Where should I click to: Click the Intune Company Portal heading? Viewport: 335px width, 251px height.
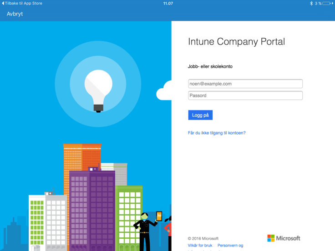[x=236, y=42]
